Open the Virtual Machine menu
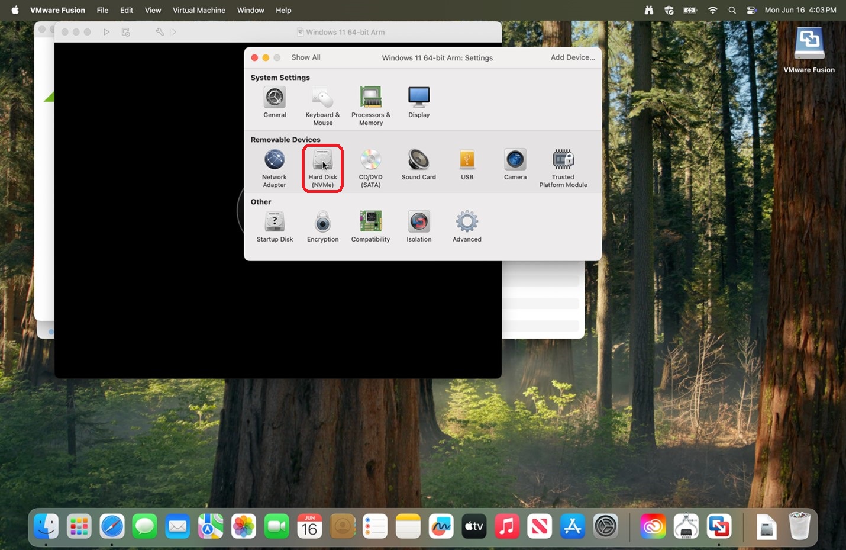 pos(199,10)
